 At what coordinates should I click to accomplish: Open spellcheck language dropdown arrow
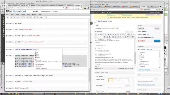coord(127,34)
